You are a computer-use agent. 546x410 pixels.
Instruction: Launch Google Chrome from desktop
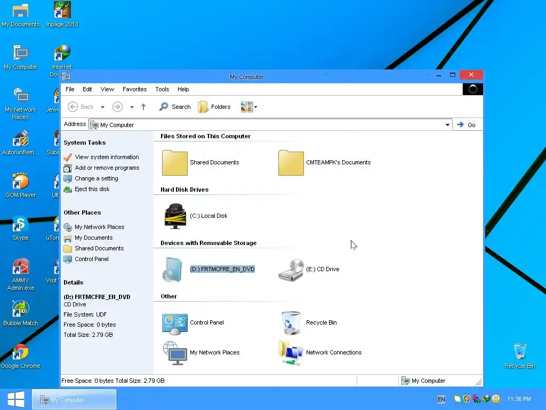[21, 356]
